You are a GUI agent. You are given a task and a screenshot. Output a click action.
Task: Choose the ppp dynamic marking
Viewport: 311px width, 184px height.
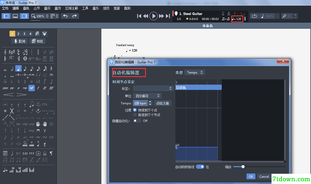tap(5, 88)
